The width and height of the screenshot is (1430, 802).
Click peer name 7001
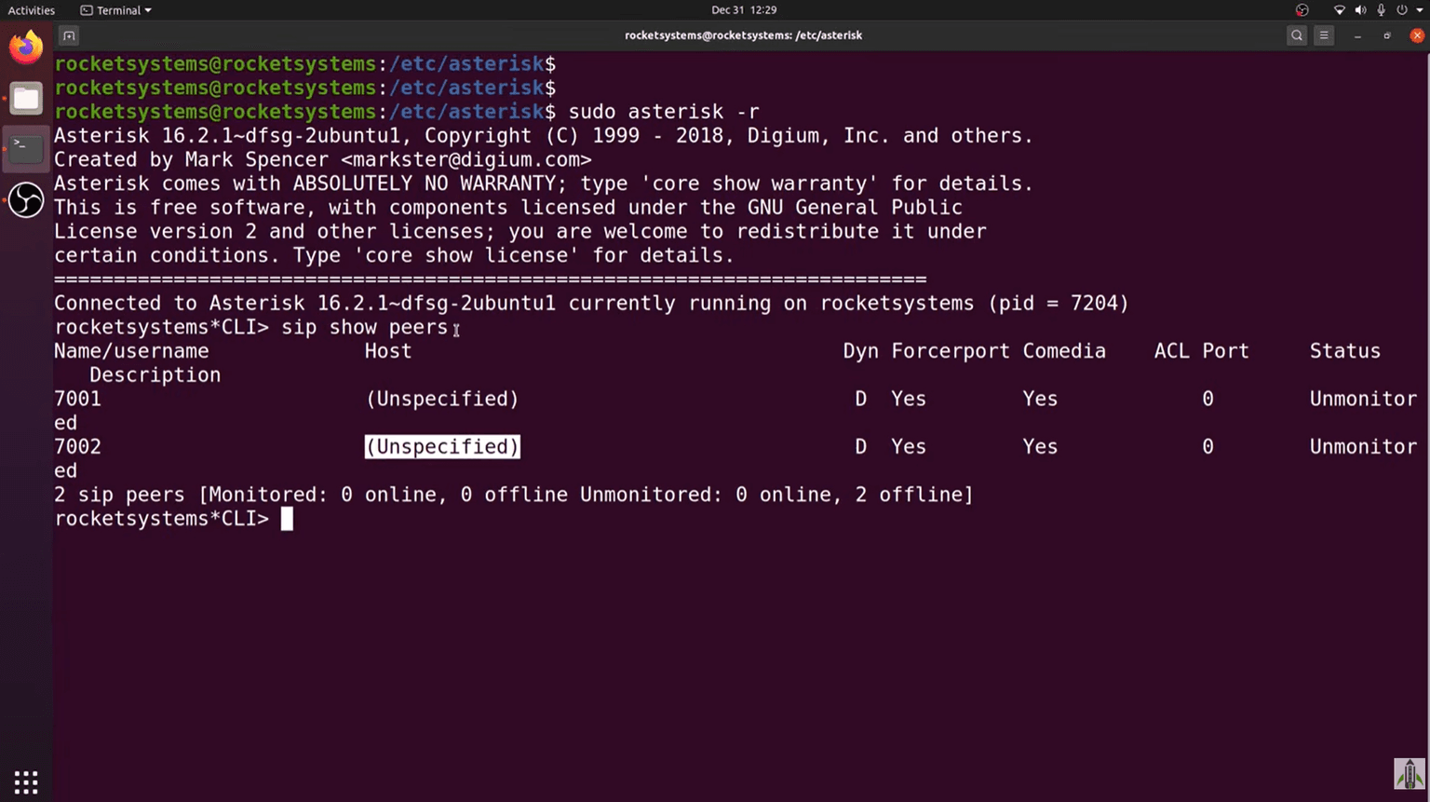(x=77, y=399)
